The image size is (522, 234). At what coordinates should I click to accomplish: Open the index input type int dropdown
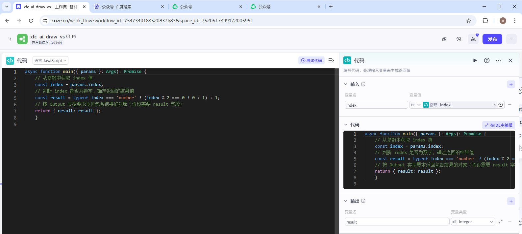tap(416, 105)
